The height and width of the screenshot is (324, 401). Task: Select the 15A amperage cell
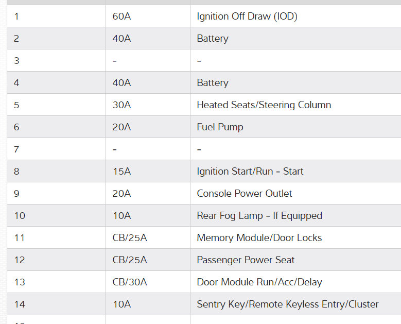click(x=121, y=172)
